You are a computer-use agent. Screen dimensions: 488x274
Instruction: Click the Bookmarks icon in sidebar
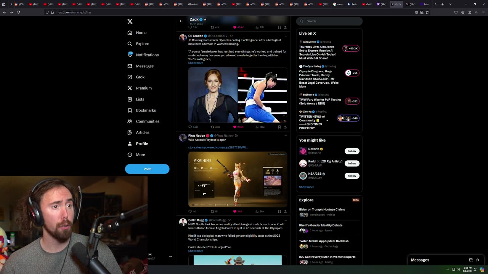point(130,110)
